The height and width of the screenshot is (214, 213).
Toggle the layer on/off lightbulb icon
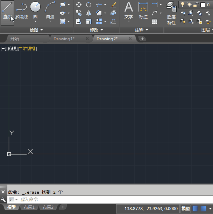[182, 5]
